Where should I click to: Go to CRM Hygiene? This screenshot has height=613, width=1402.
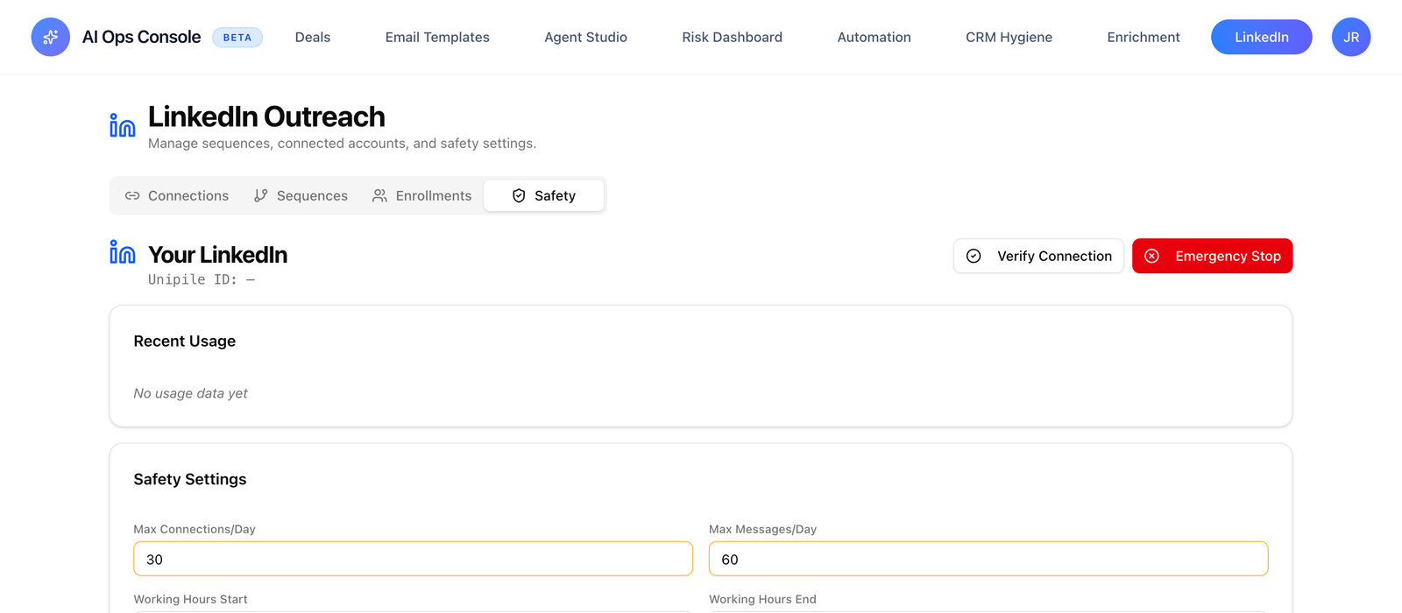(1009, 37)
